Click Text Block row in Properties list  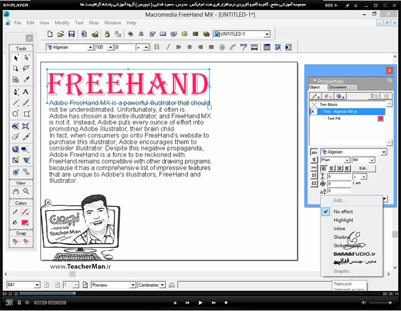(347, 105)
